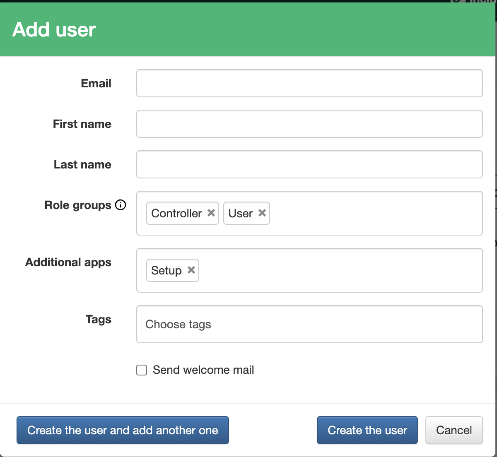Screen dimensions: 497x457
Task: Enable the Send welcome mail checkbox
Action: (x=142, y=370)
